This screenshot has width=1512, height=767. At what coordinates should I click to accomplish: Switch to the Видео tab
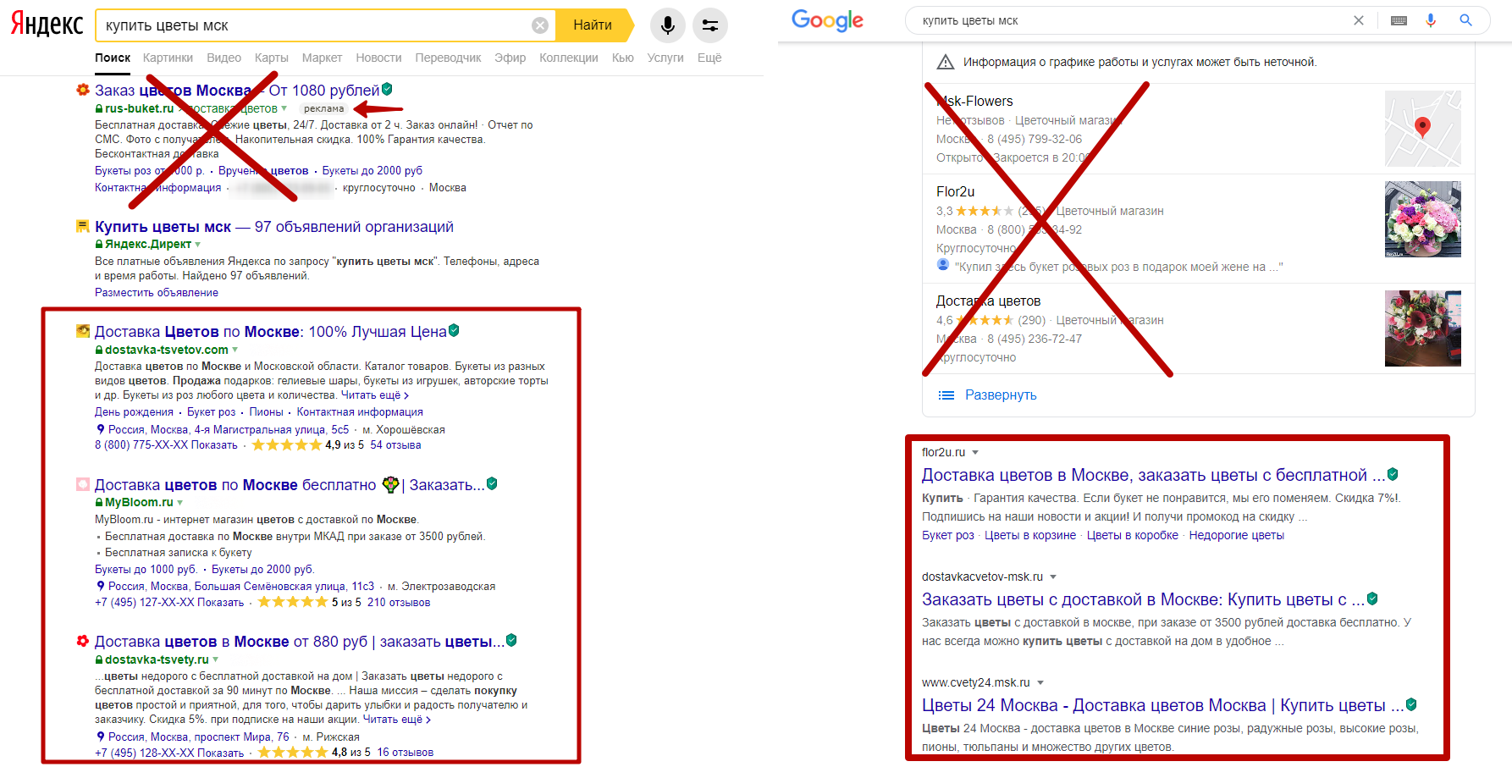click(x=223, y=58)
